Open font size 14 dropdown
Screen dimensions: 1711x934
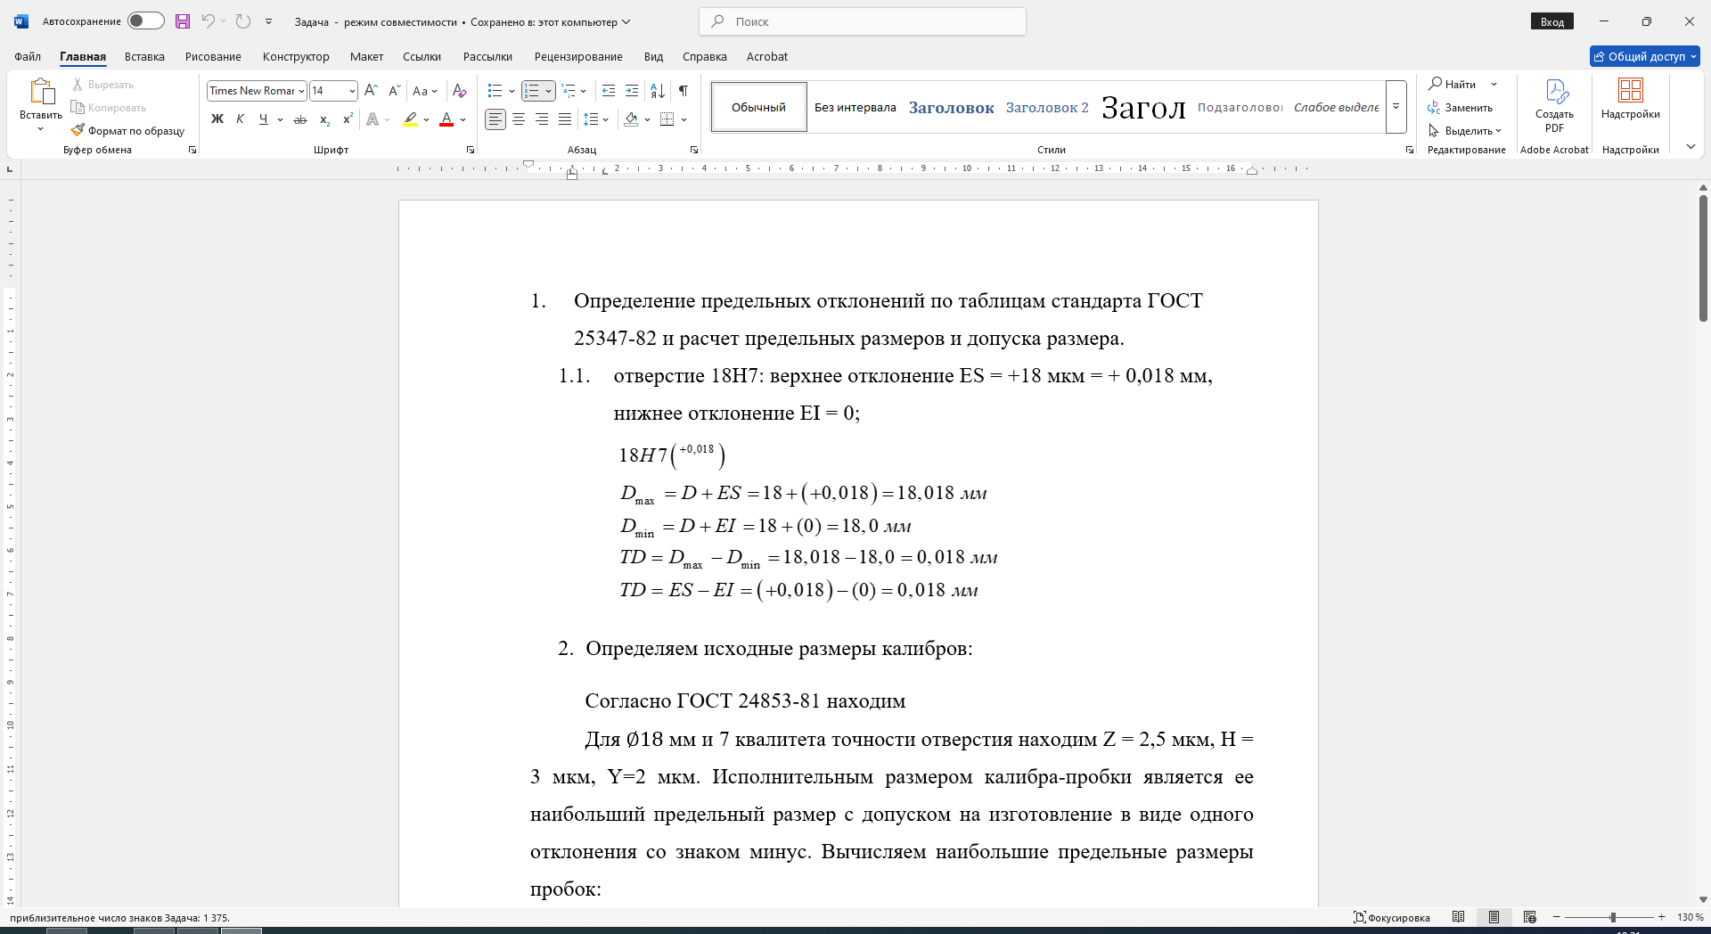[353, 91]
